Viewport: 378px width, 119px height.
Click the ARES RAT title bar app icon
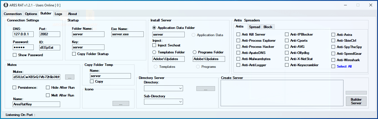click(6, 5)
